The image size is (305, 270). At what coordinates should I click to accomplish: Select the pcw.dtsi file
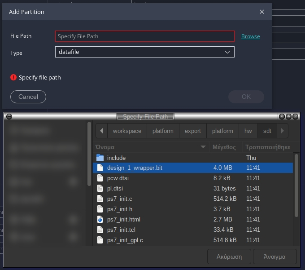(x=193, y=178)
